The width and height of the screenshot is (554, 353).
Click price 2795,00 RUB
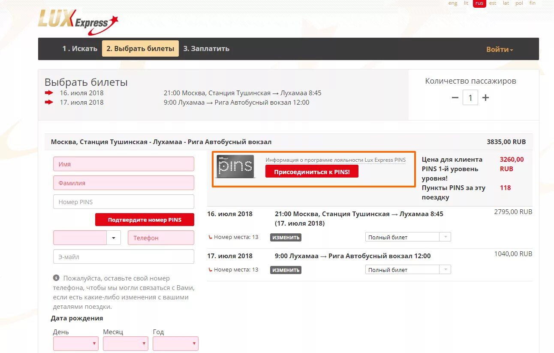coord(513,212)
